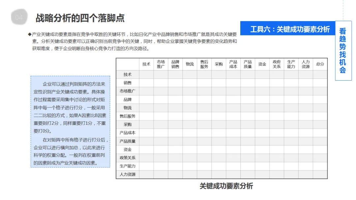Click the 品牌销售 column header
Image resolution: width=356 pixels, height=200 pixels.
[175, 64]
